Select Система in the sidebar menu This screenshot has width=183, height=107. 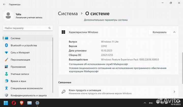click(15, 38)
